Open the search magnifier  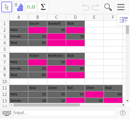pos(108,7)
